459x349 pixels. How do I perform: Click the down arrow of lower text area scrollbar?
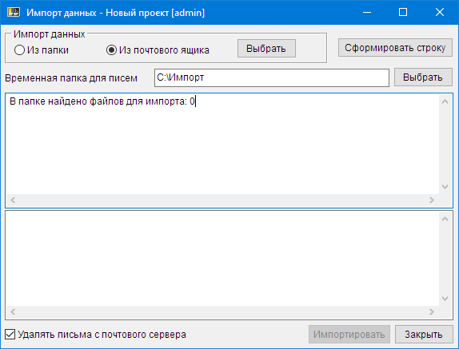tap(445, 299)
